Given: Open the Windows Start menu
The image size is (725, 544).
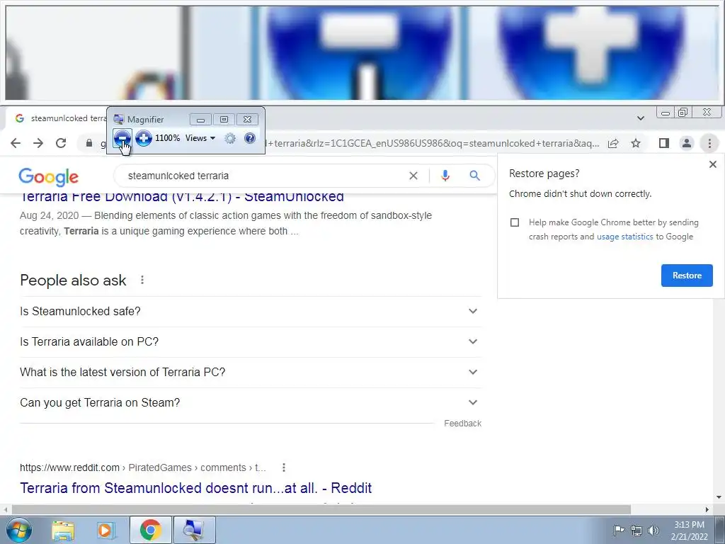Looking at the screenshot, I should [19, 530].
